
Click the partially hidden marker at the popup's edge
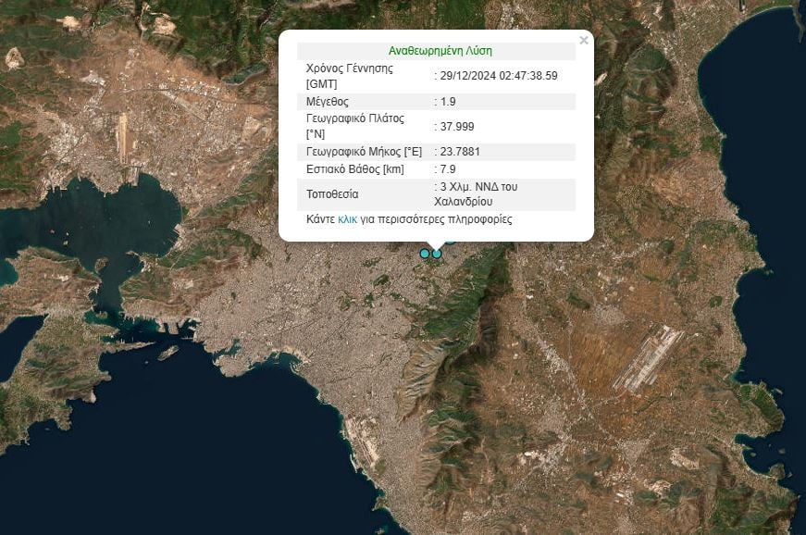[451, 243]
